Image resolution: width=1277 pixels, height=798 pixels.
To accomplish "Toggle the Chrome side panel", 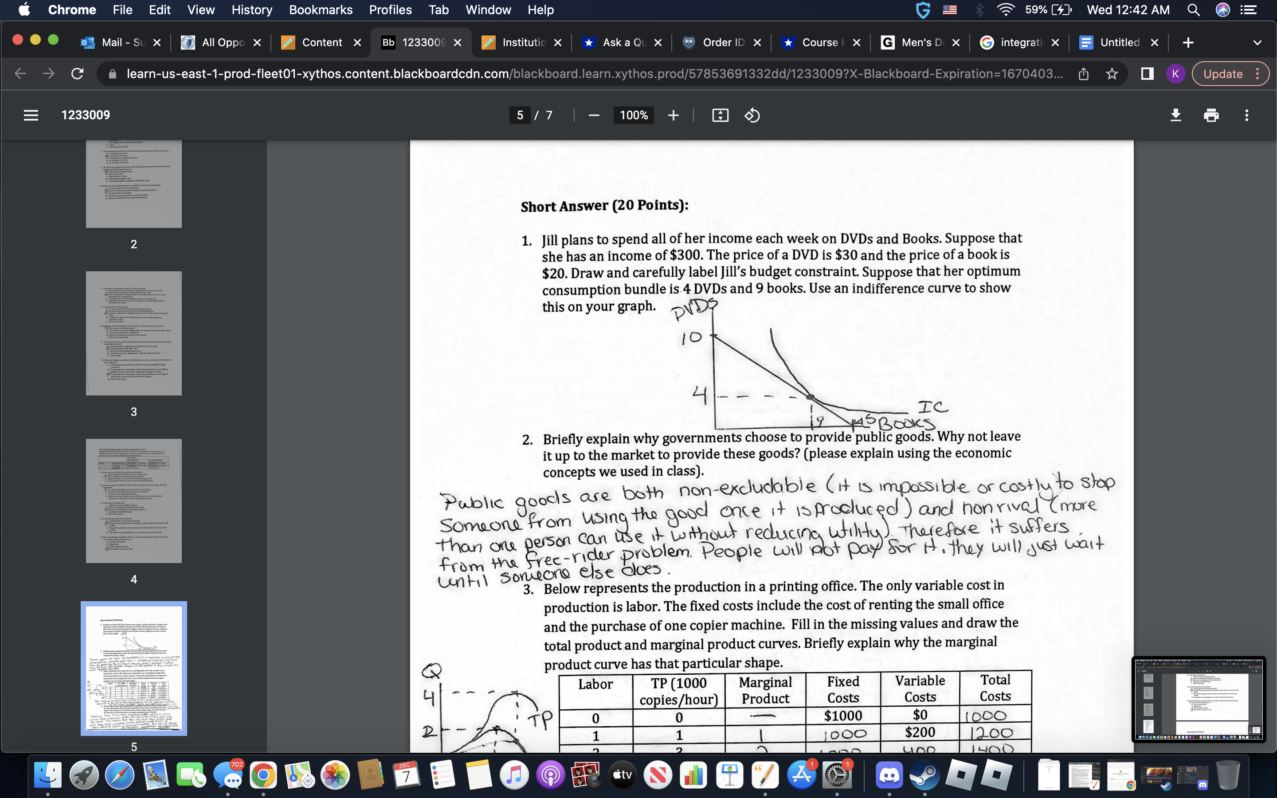I will point(1147,73).
